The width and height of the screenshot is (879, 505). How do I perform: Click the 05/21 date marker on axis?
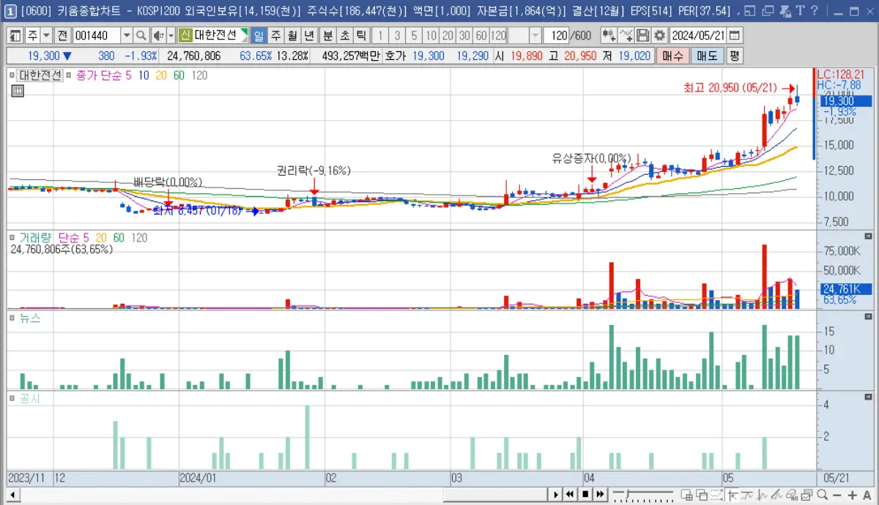pyautogui.click(x=836, y=477)
